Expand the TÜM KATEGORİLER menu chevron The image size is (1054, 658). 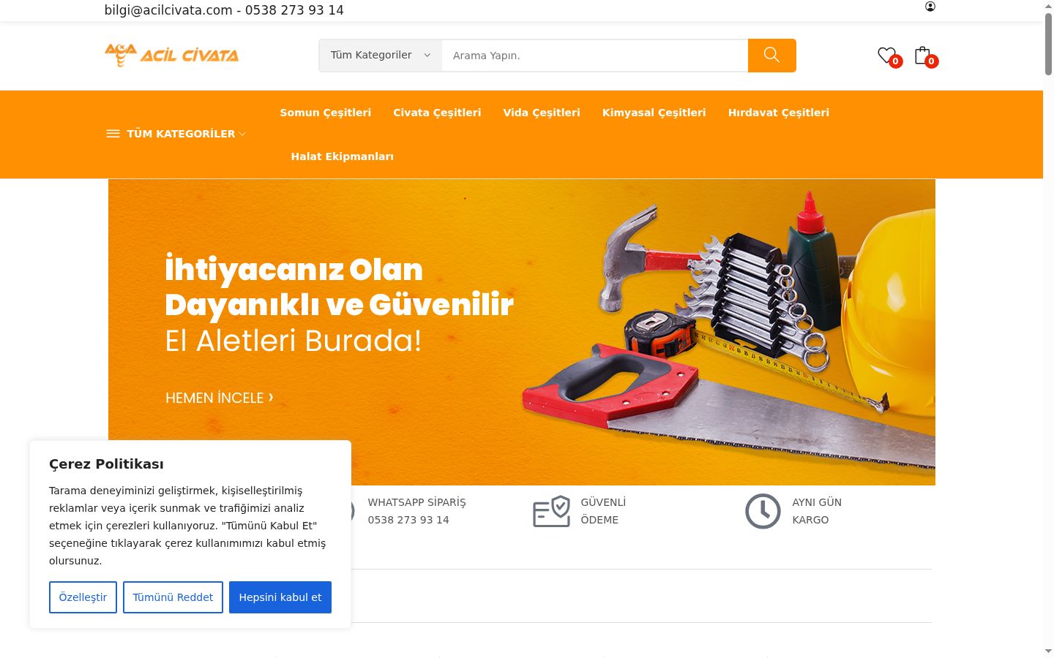click(x=242, y=135)
